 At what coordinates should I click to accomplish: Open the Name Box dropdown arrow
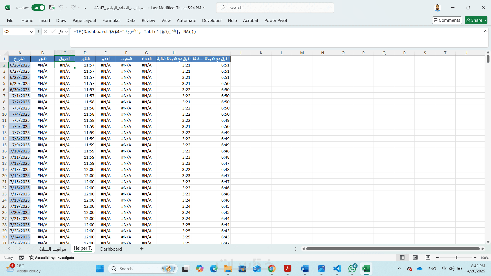pos(31,32)
